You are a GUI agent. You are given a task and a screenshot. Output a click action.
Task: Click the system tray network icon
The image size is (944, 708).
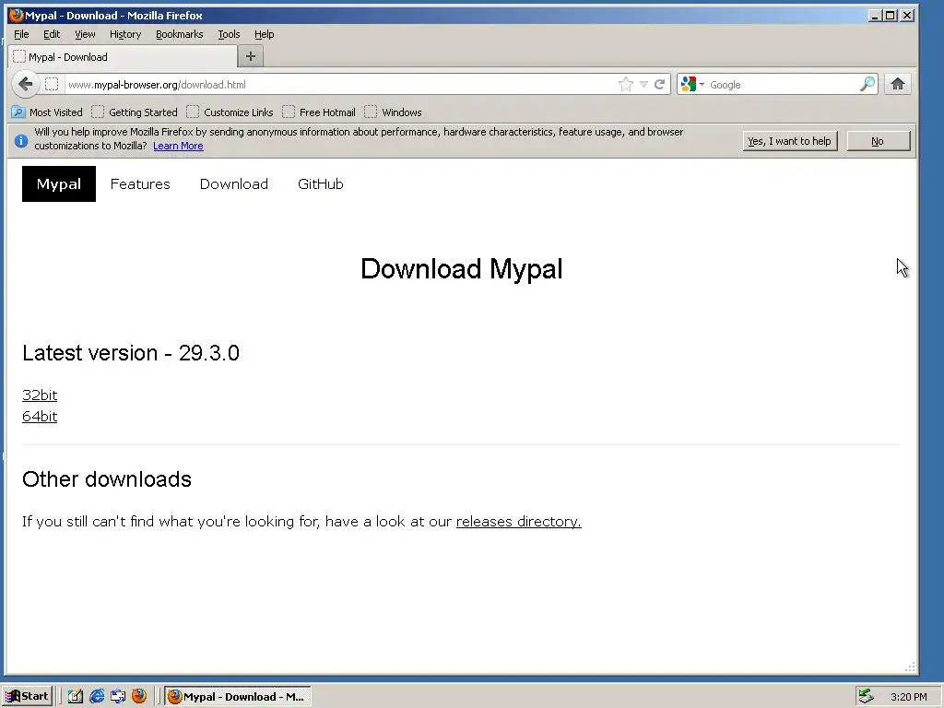tap(866, 697)
